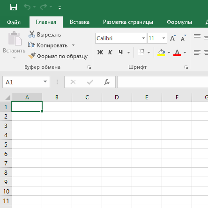Click the cancel X formula button
Viewport: 208px width, 208px height.
tap(73, 82)
